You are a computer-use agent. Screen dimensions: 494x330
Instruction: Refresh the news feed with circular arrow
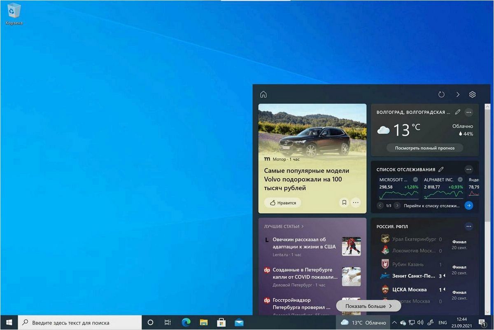(x=441, y=94)
